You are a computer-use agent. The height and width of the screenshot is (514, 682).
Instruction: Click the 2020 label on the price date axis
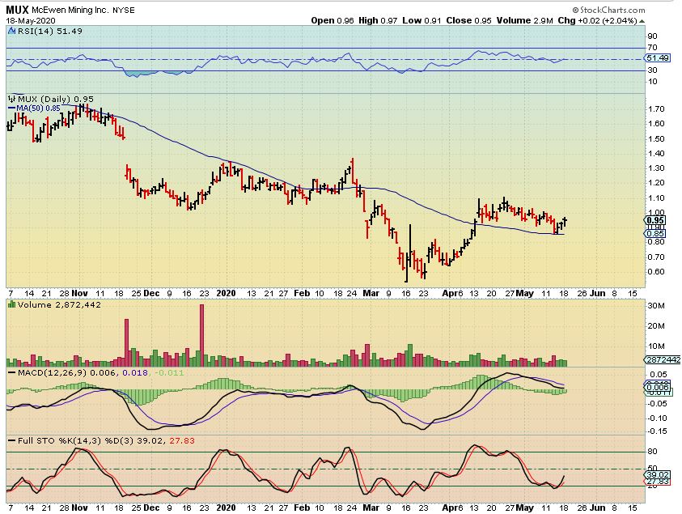pyautogui.click(x=226, y=293)
